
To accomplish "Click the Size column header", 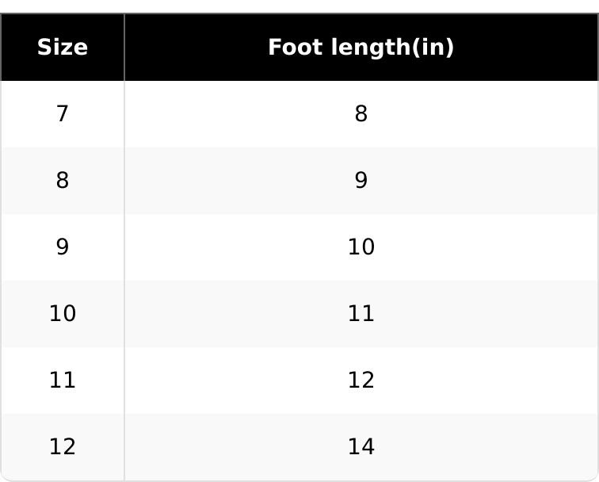I will click(x=63, y=48).
